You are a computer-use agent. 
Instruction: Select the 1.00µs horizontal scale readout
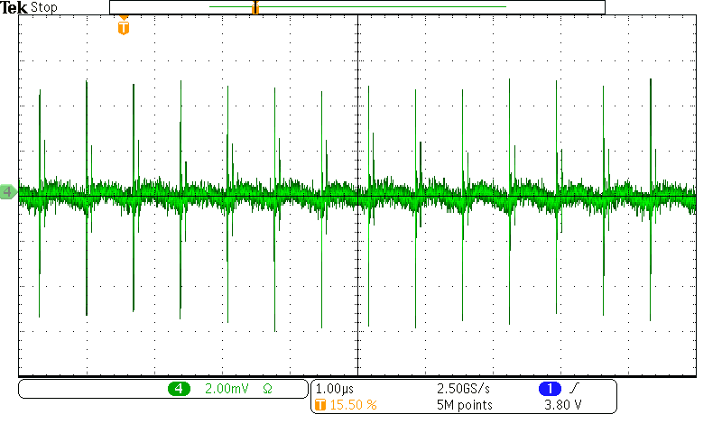(335, 389)
